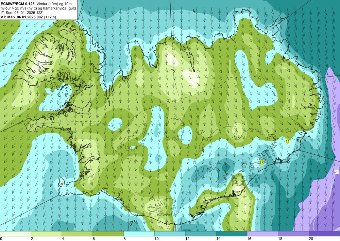Click the legend scale label '14'

[x=218, y=239]
